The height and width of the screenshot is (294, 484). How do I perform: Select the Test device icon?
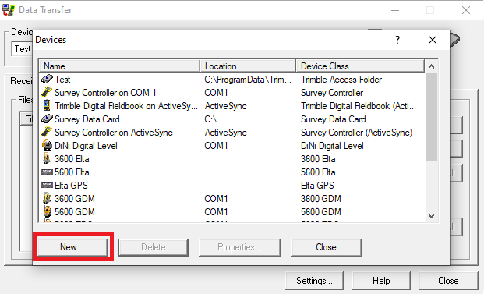[x=47, y=80]
